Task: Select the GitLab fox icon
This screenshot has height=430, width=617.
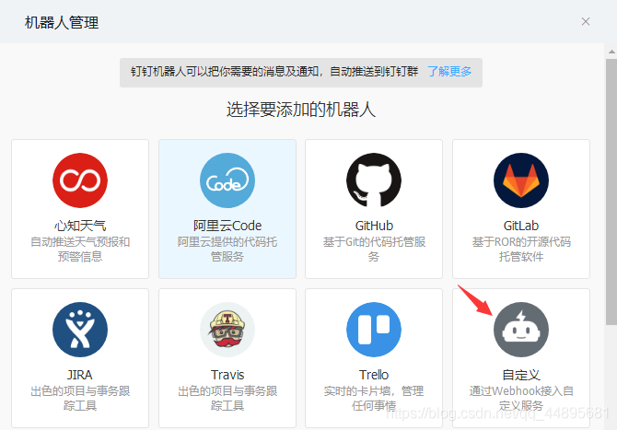Action: pyautogui.click(x=521, y=180)
